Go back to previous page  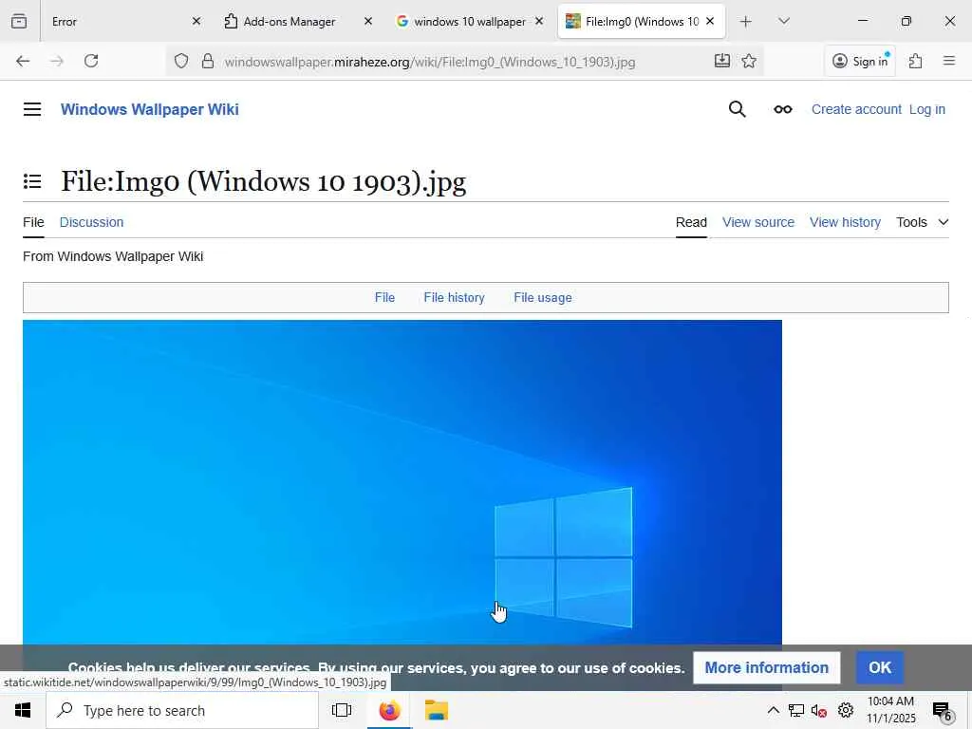coord(23,61)
